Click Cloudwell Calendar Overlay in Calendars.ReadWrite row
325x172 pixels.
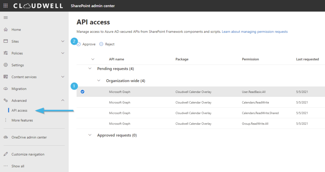pos(193,102)
